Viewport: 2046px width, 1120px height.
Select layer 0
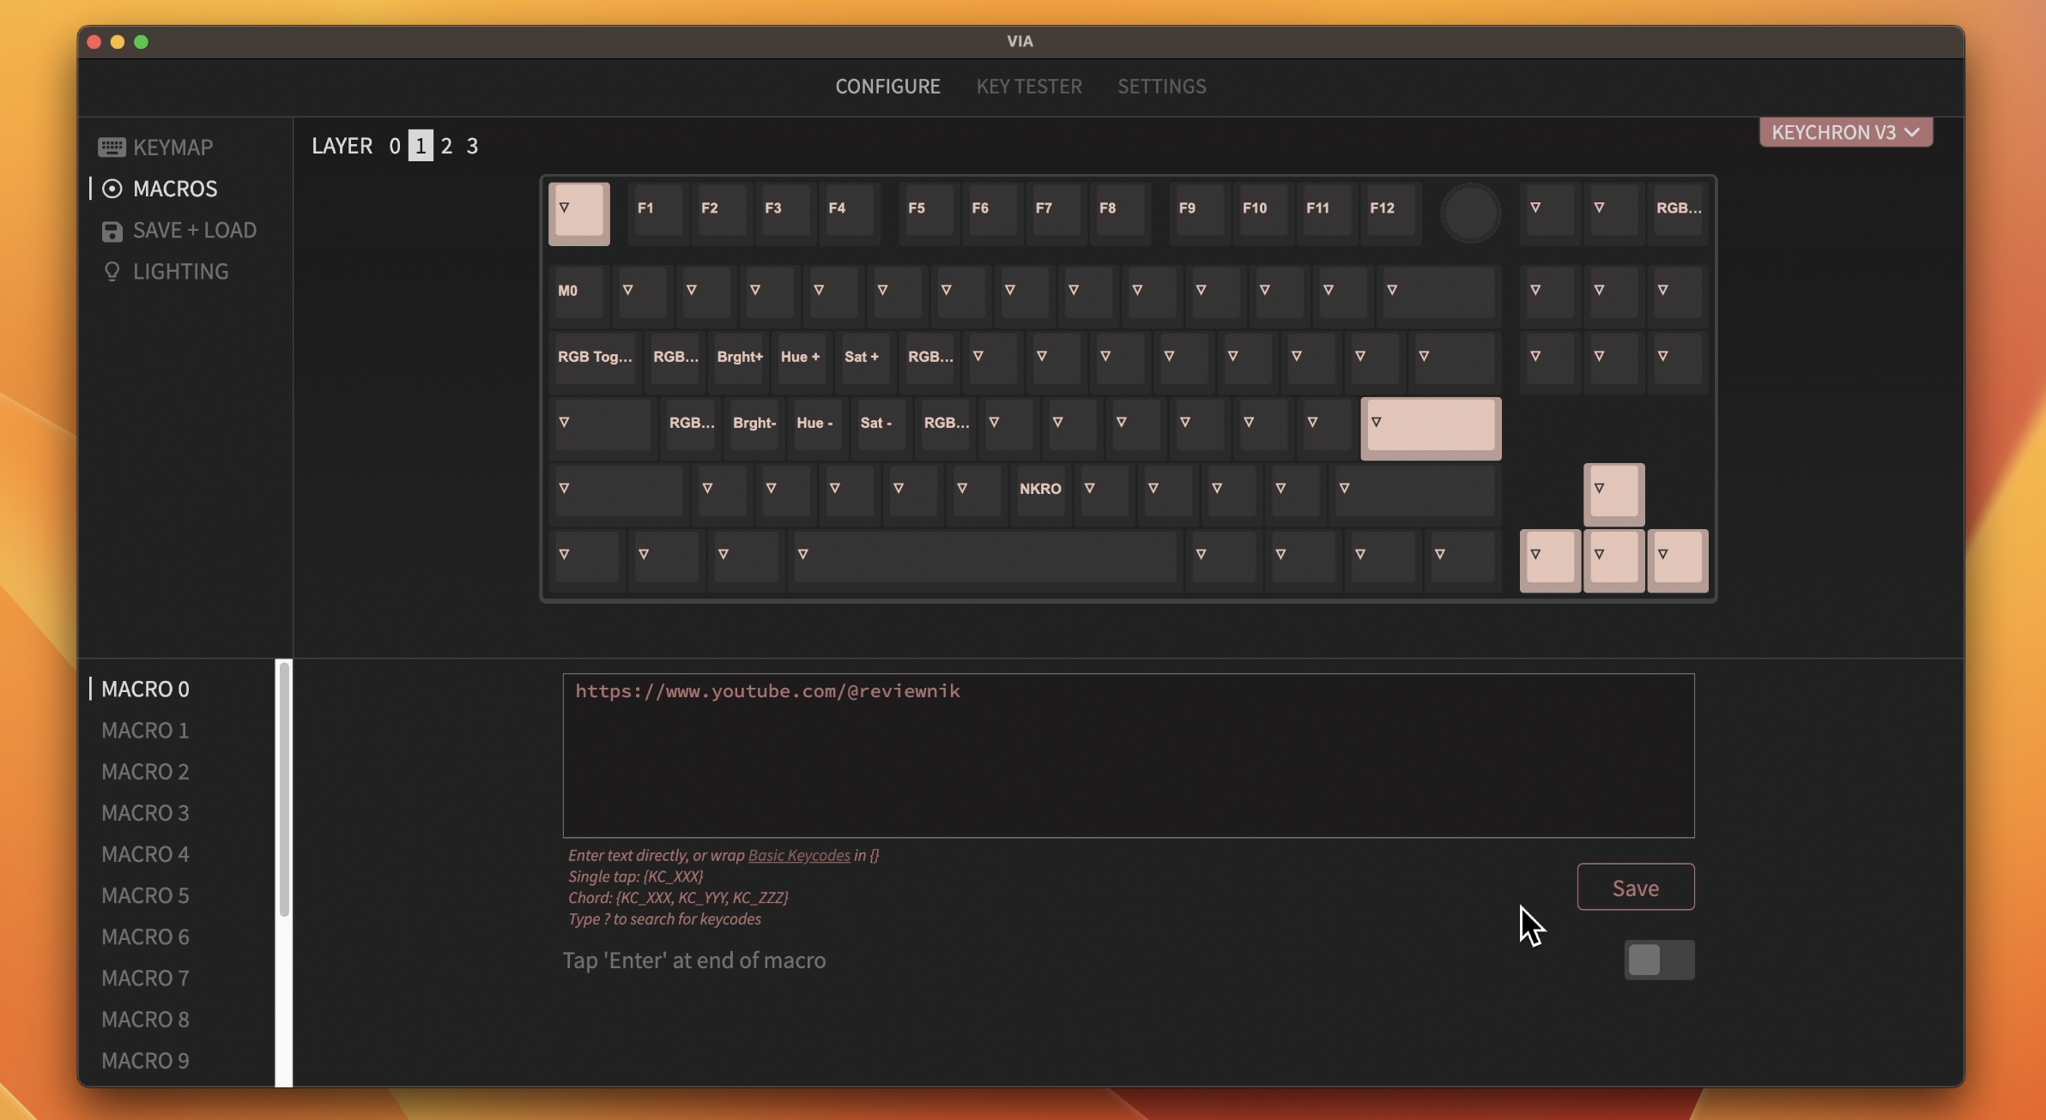[x=395, y=146]
